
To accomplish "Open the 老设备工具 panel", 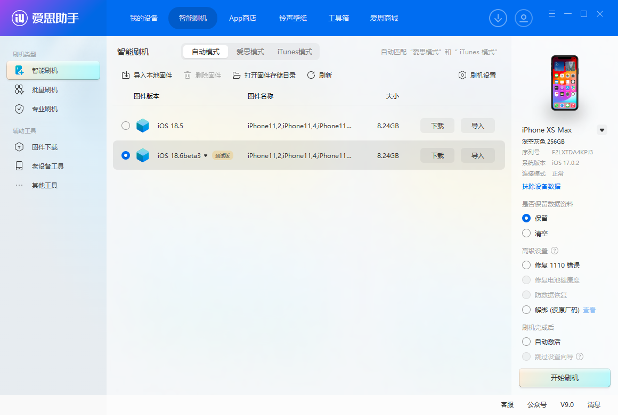I will coord(45,166).
